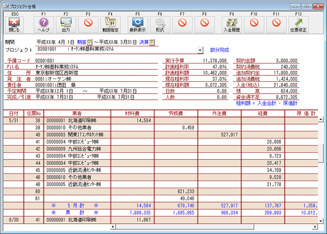This screenshot has width=327, height=234.
Task: Click vertical scrollbar up arrow
Action: click(321, 119)
